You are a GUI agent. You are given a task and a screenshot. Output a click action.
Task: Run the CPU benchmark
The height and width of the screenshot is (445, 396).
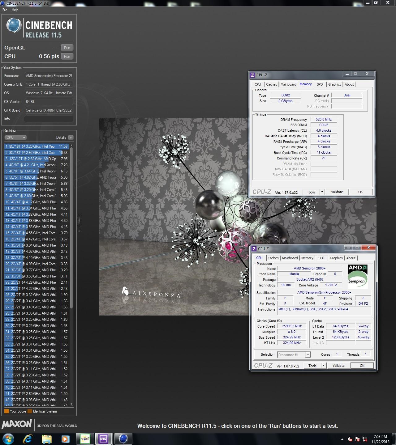(x=67, y=56)
